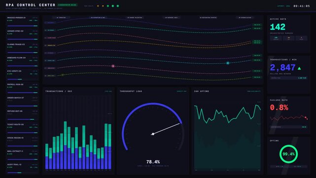Select the CLAIMS-TRIAGE-03 bot row

click(x=22, y=48)
